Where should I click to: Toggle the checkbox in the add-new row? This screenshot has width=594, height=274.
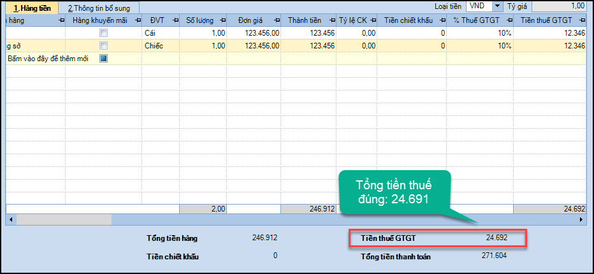pyautogui.click(x=103, y=59)
